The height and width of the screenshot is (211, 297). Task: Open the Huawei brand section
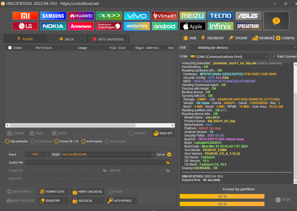tap(81, 16)
